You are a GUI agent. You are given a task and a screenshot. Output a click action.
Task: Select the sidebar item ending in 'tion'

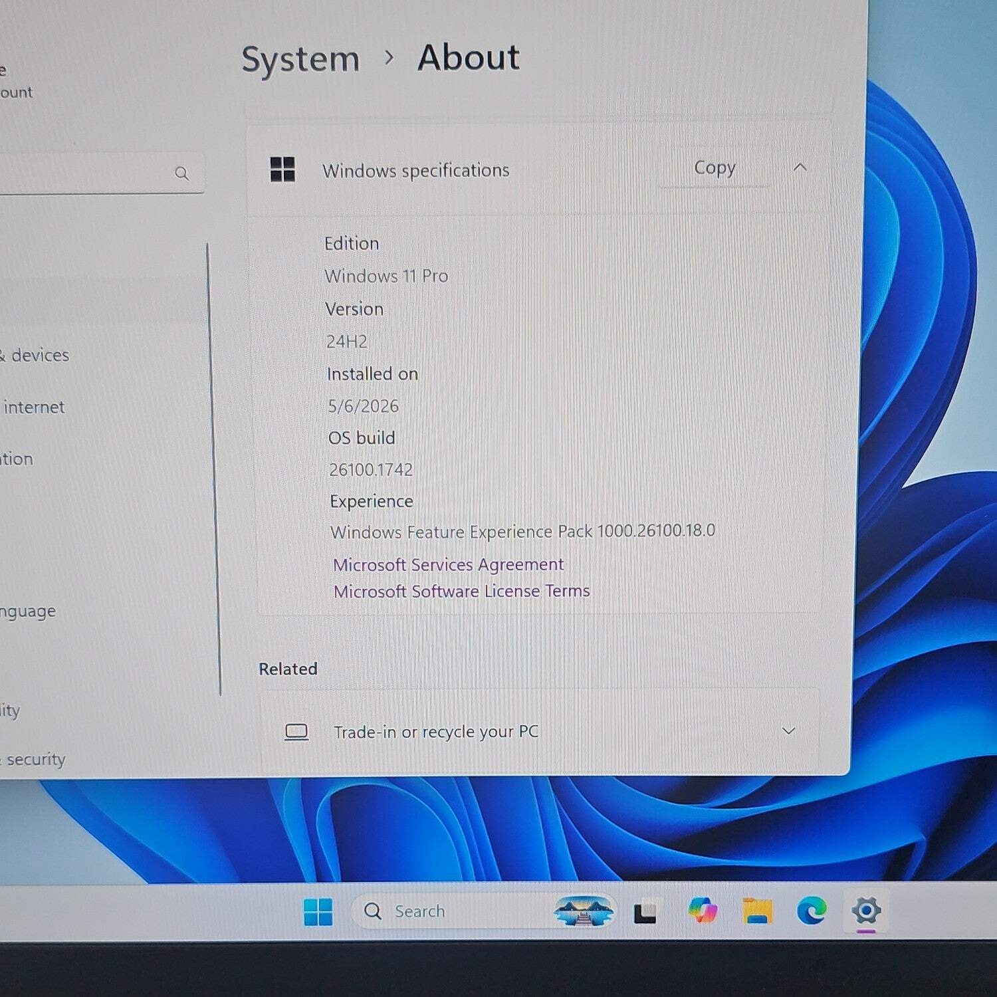[x=17, y=459]
